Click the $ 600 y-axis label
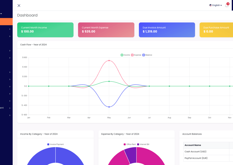 [x=25, y=57]
